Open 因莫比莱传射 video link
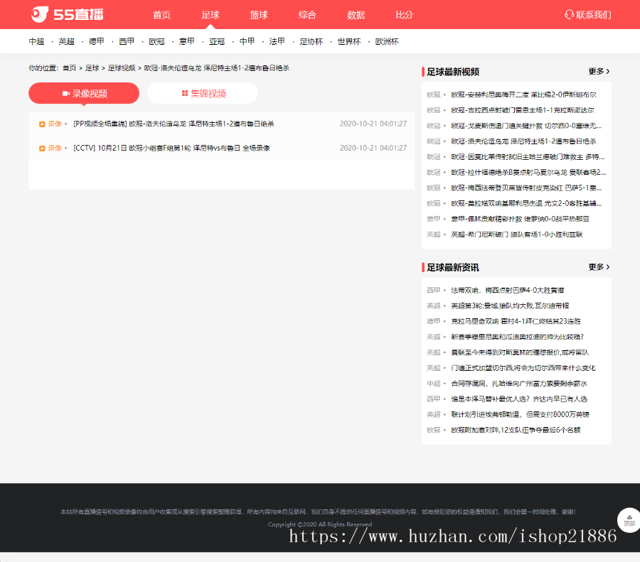Viewport: 640px width, 562px height. pos(528,156)
